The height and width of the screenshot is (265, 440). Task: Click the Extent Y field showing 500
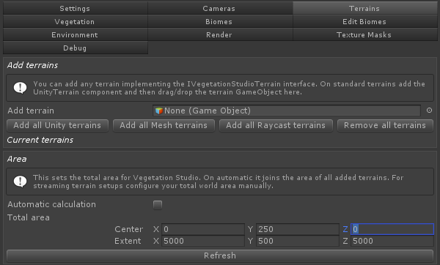click(x=298, y=241)
